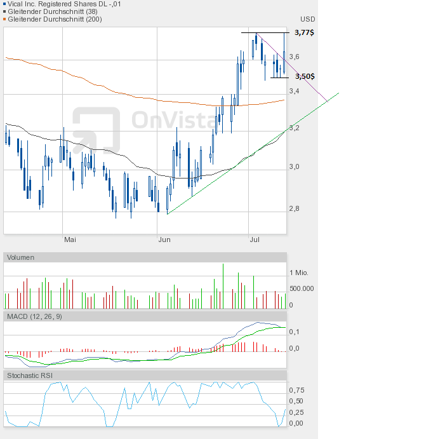Click the 0,25 Stochastic RSI axis label
This screenshot has height=439, width=445.
296,412
